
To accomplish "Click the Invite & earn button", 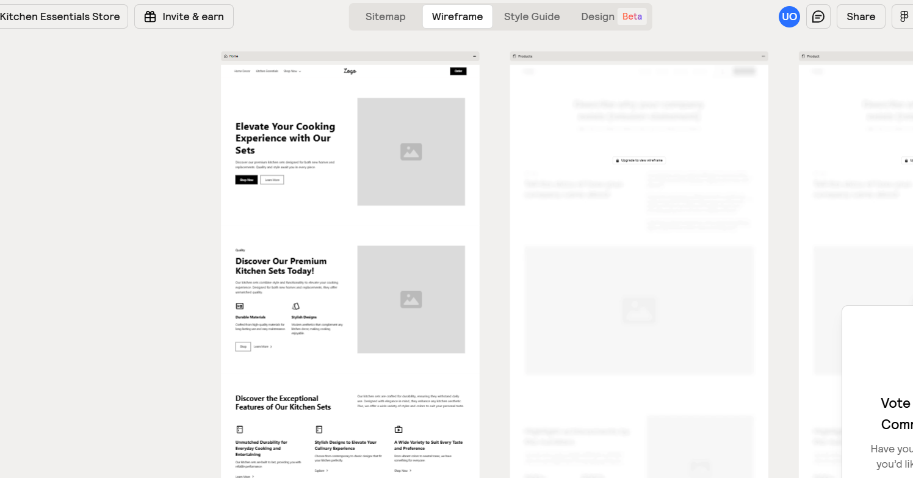I will pos(184,16).
